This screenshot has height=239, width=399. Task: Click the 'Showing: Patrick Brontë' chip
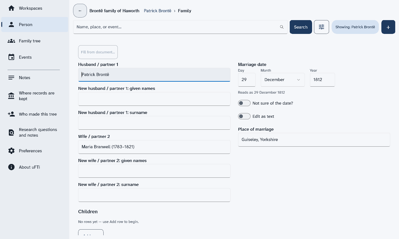(355, 27)
